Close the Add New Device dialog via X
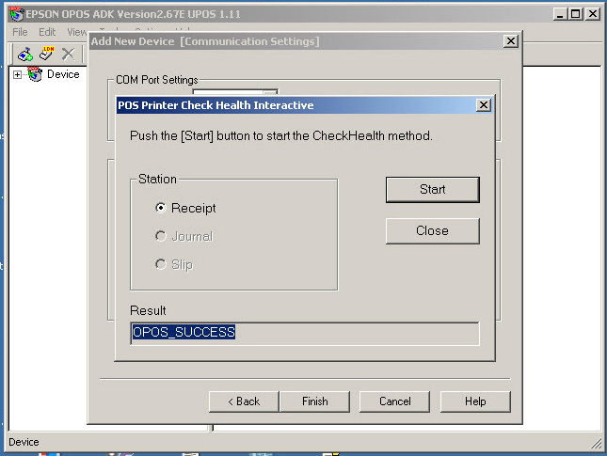 [x=511, y=41]
